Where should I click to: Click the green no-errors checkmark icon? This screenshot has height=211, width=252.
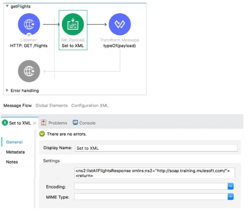[x=42, y=134]
